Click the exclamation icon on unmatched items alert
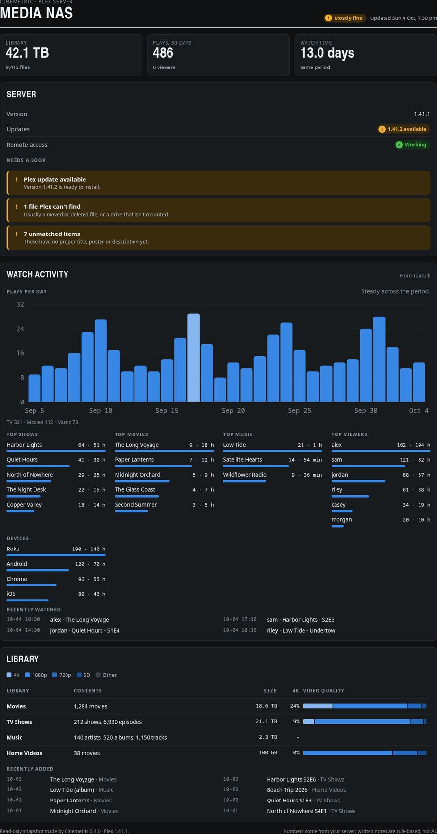437x834 pixels. (x=16, y=234)
